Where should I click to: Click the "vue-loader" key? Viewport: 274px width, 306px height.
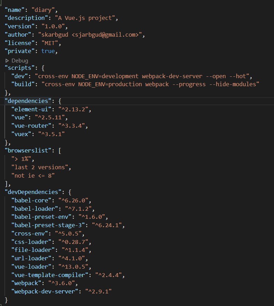pos(31,267)
